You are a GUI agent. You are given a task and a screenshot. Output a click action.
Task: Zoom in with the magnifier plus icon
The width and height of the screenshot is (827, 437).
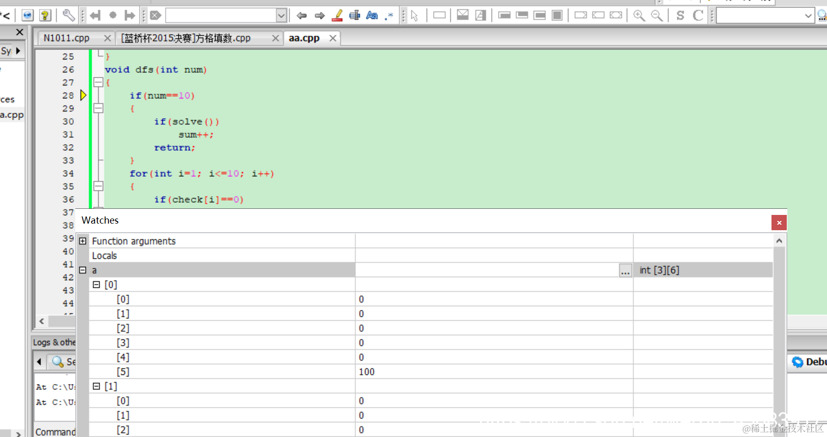(x=639, y=16)
